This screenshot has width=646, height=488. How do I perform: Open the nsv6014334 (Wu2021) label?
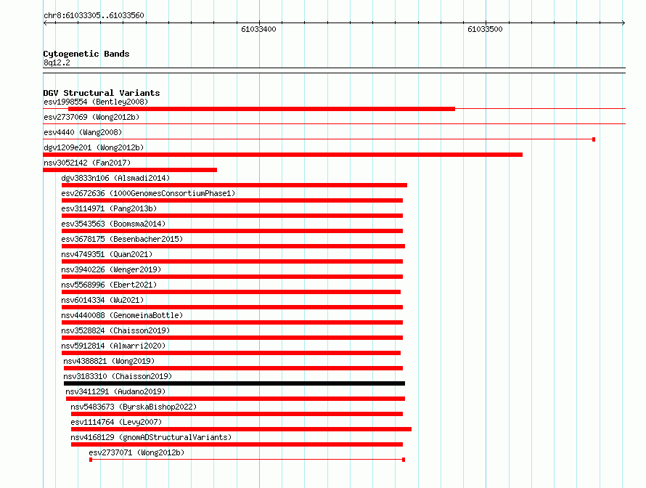(x=102, y=300)
